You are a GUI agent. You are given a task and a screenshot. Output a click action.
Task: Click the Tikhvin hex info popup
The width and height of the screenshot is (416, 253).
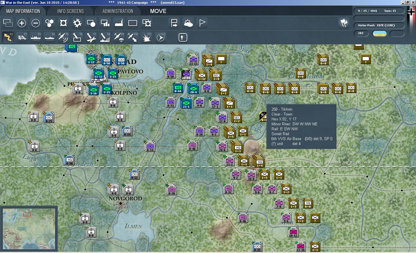coord(301,127)
